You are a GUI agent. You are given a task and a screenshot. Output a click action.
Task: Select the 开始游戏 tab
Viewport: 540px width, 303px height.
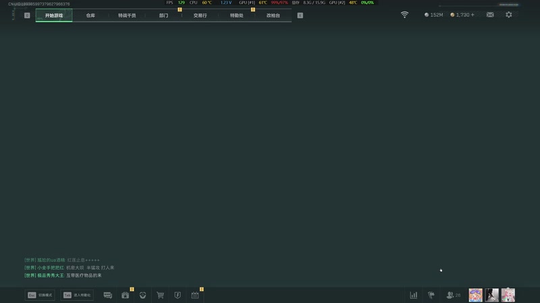(x=54, y=15)
